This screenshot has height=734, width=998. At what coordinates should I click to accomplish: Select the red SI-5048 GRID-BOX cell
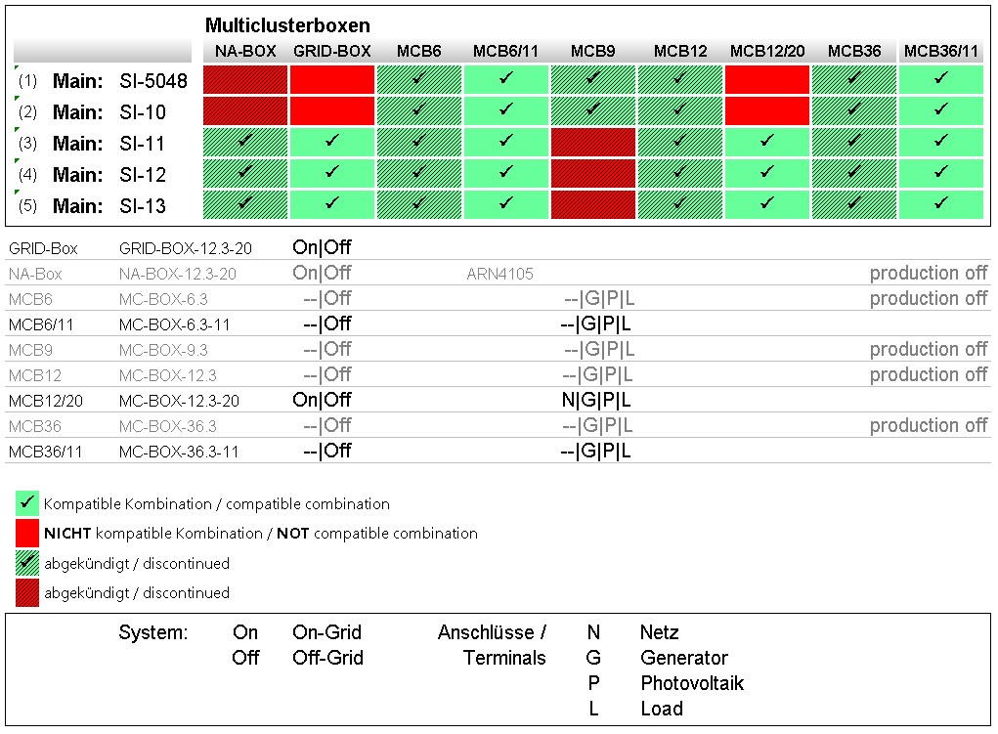[332, 80]
